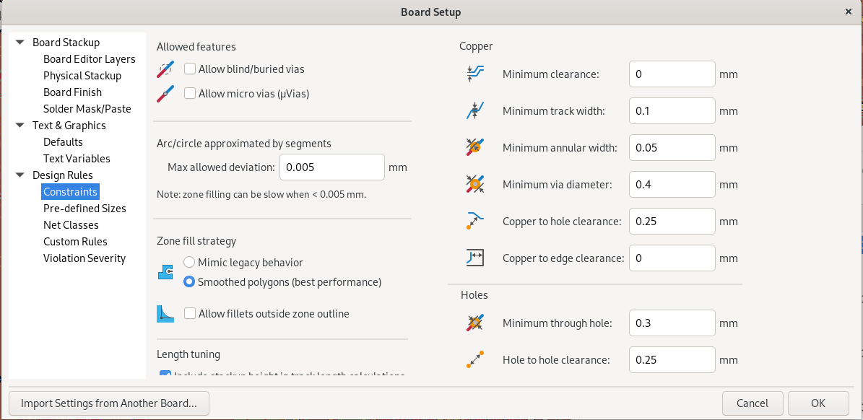This screenshot has width=863, height=420.
Task: Go to Violation Severity settings
Action: click(x=84, y=258)
